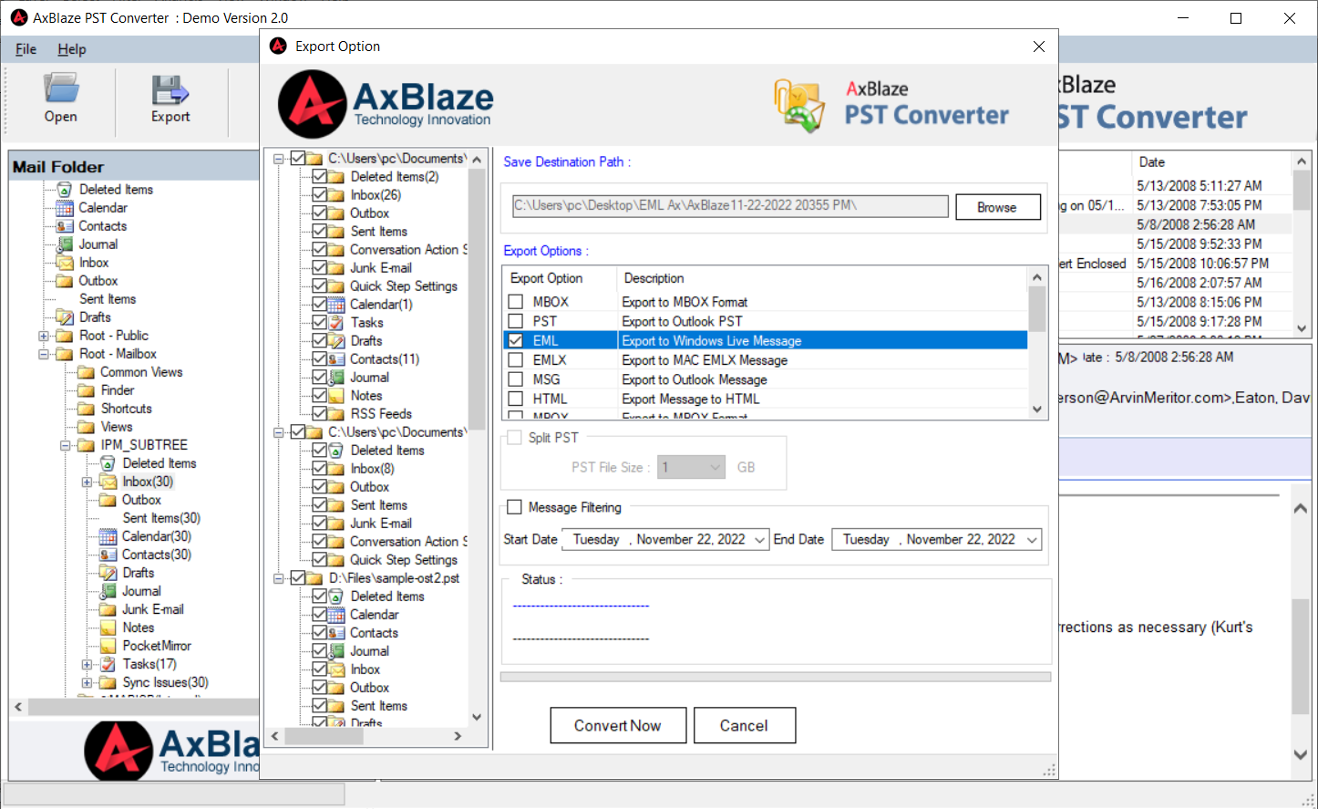
Task: Click the Finder folder icon
Action: tap(87, 390)
